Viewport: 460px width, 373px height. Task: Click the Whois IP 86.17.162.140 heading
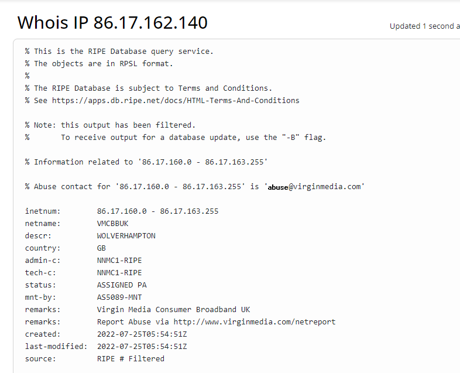[x=112, y=23]
